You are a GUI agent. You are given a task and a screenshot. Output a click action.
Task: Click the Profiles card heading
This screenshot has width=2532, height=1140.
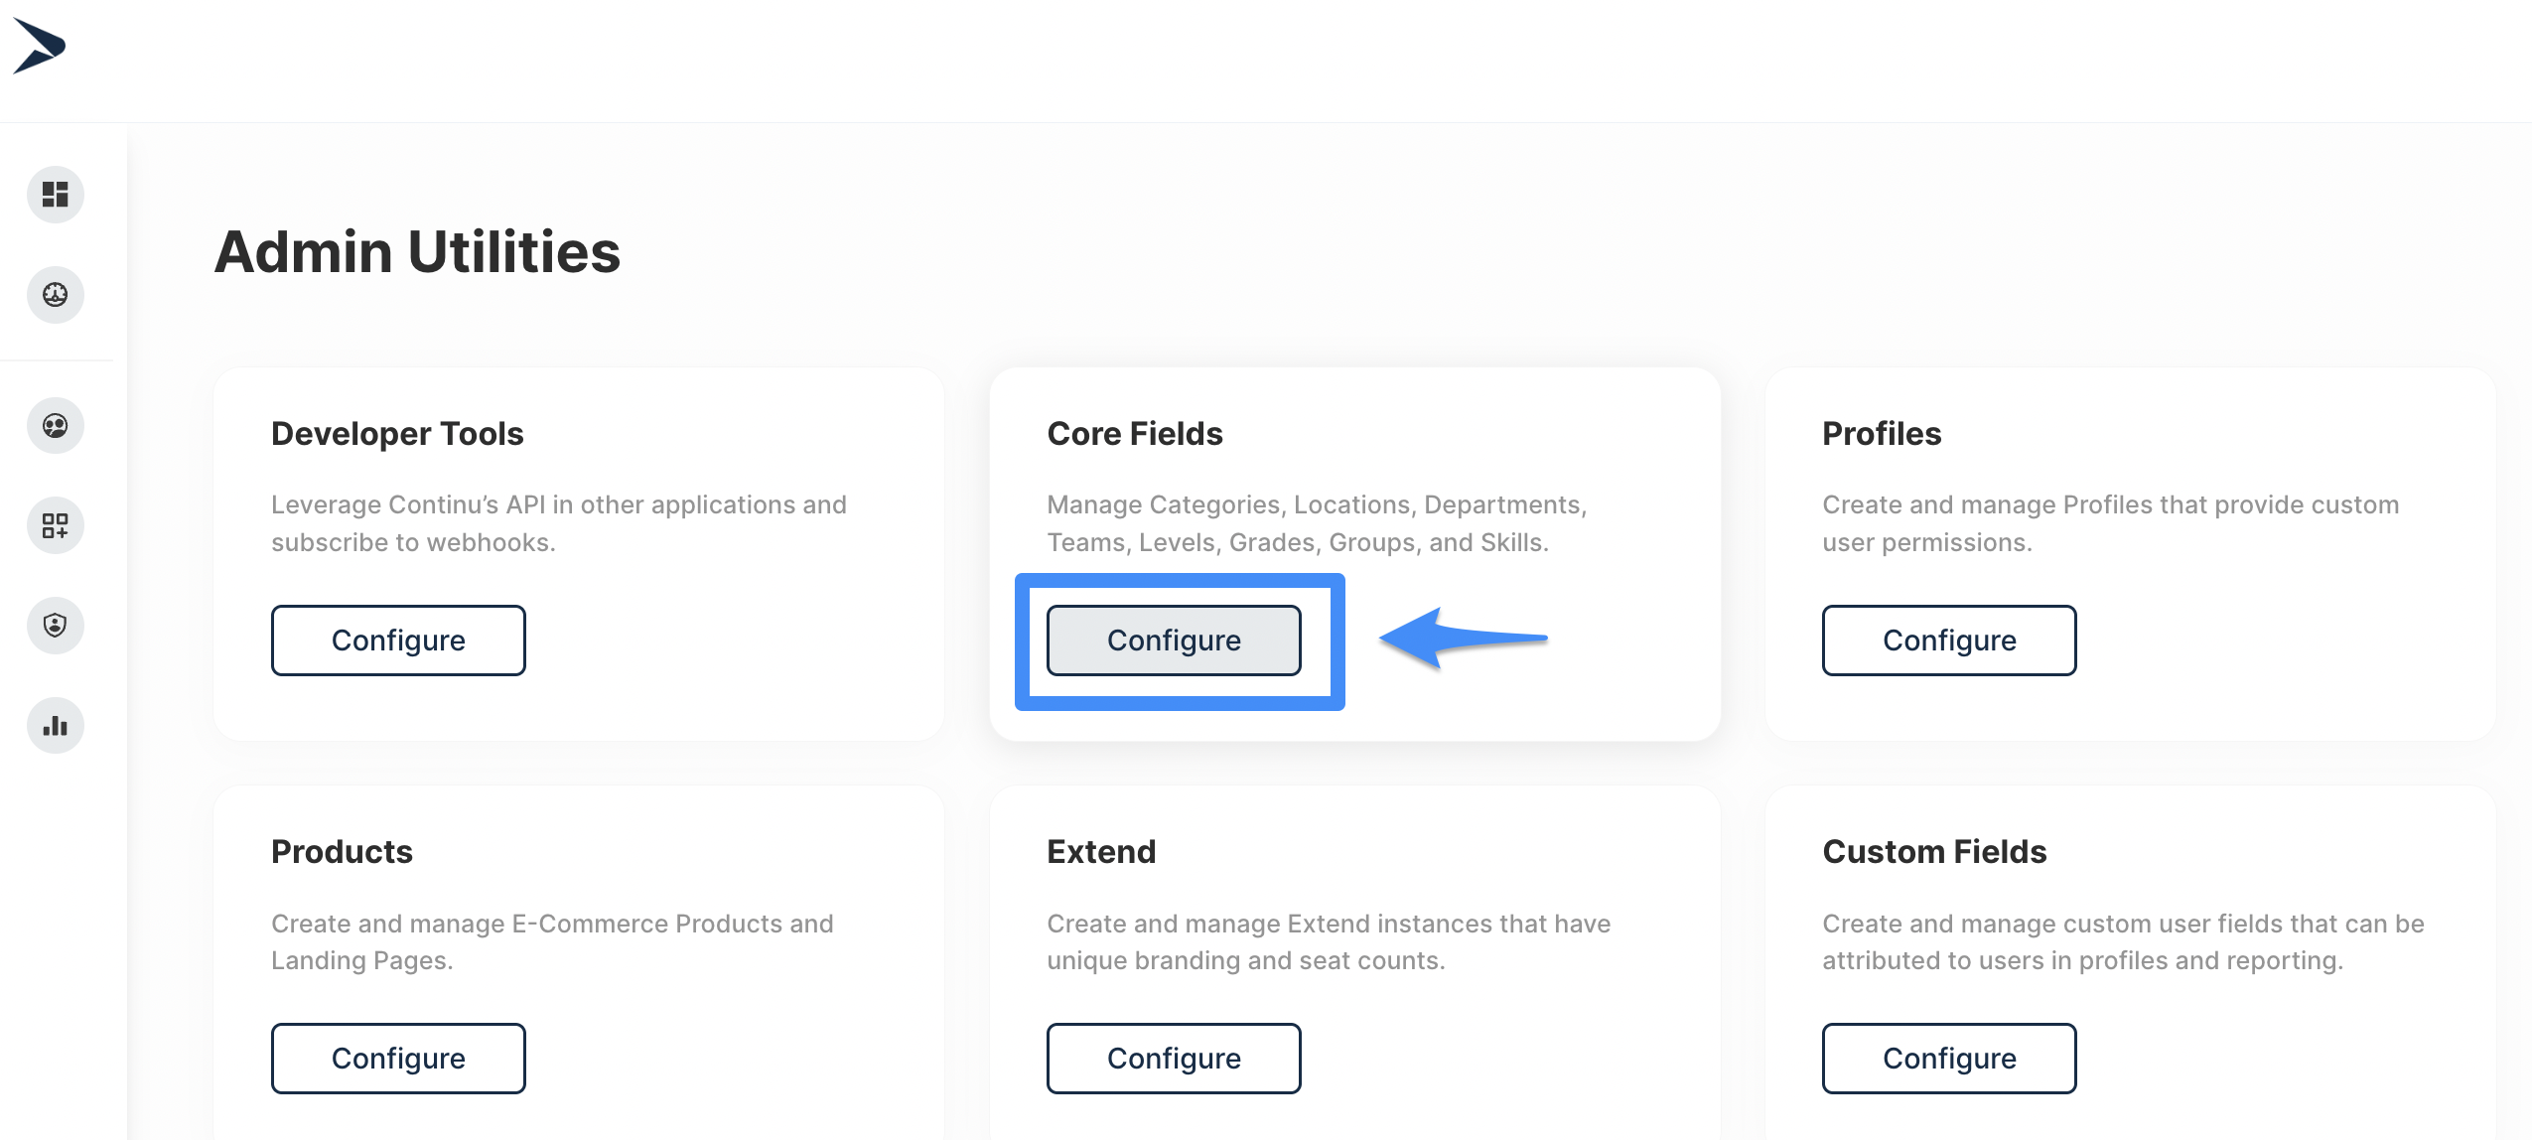tap(1881, 434)
